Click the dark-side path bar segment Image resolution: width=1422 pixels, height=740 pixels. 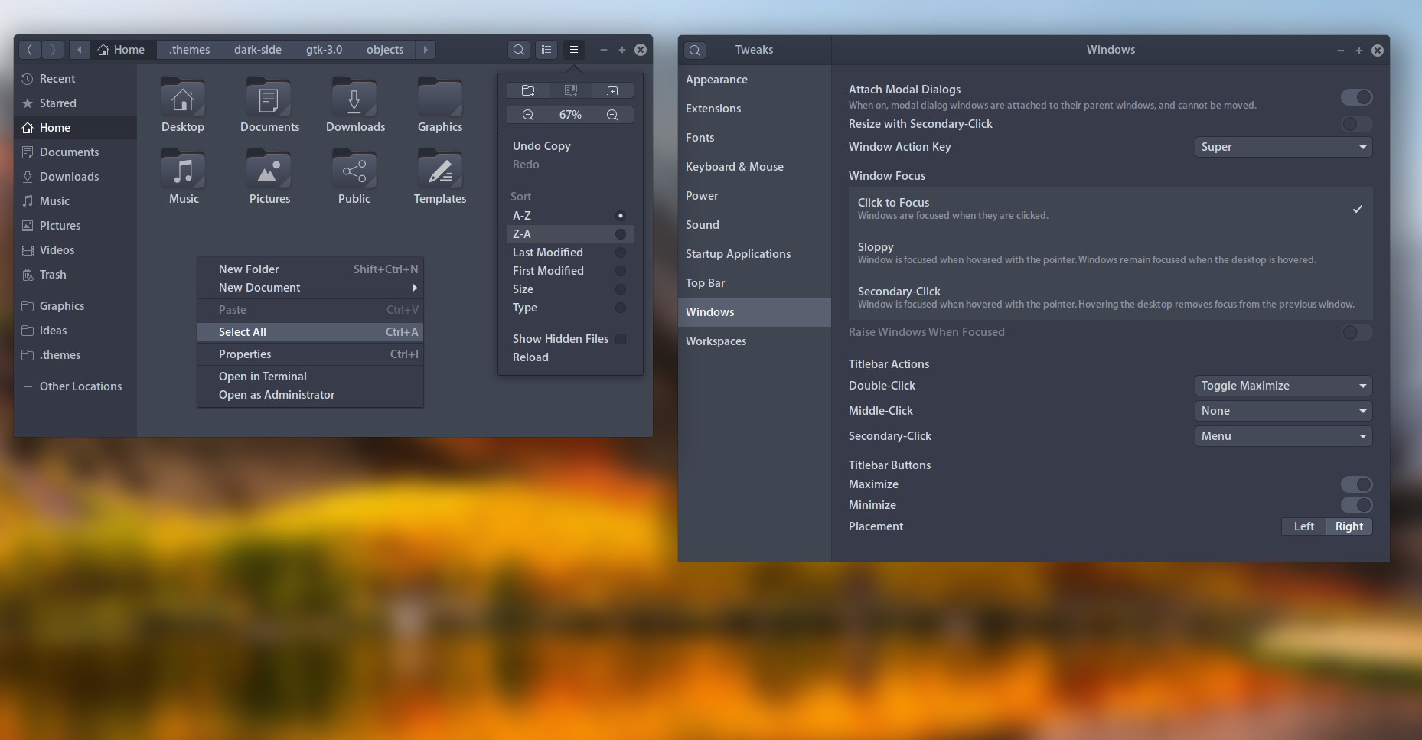tap(258, 50)
